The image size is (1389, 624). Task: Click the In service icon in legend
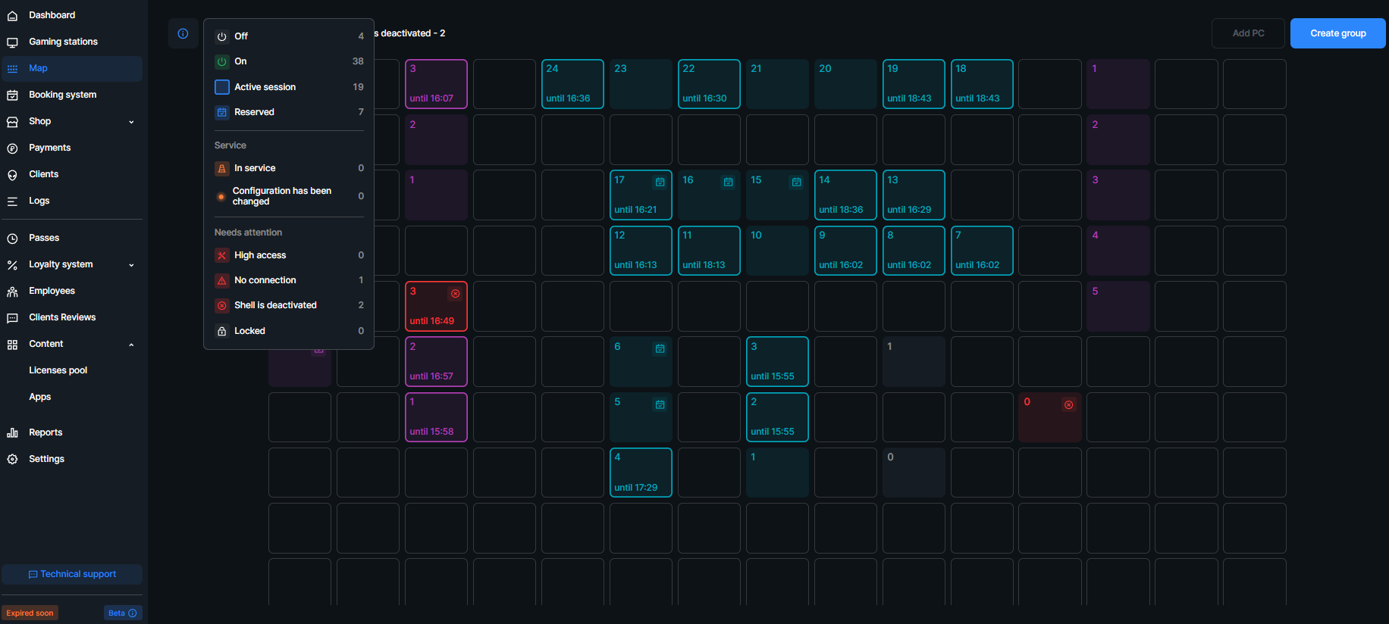222,168
